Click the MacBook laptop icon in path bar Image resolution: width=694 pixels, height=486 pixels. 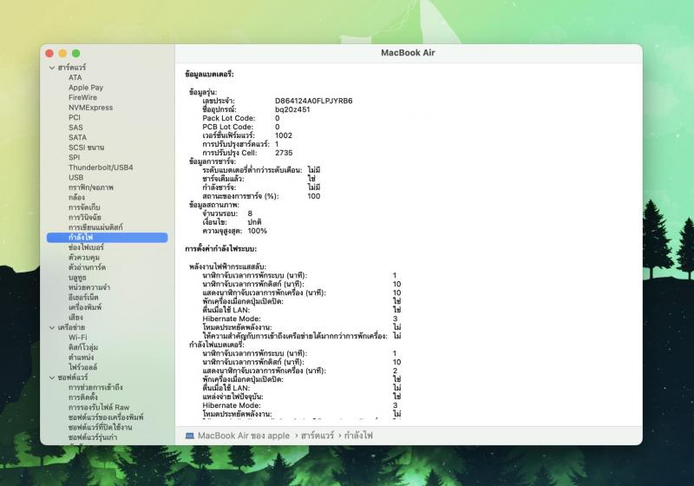pos(190,436)
